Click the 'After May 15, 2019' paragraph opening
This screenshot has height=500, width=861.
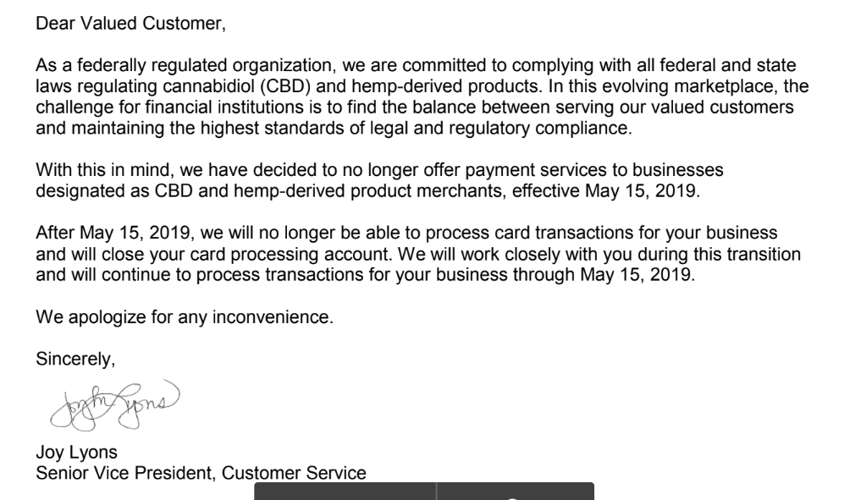[113, 233]
